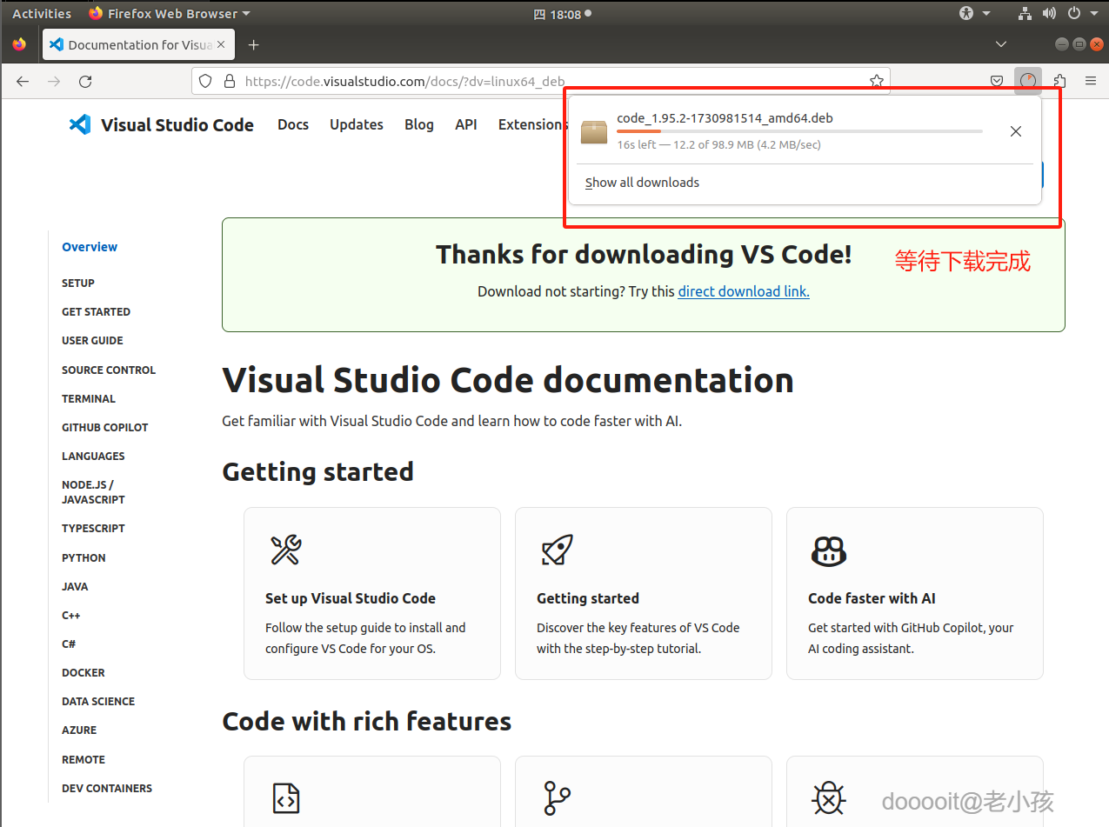Bookmark this page with the star icon
1109x827 pixels.
876,81
